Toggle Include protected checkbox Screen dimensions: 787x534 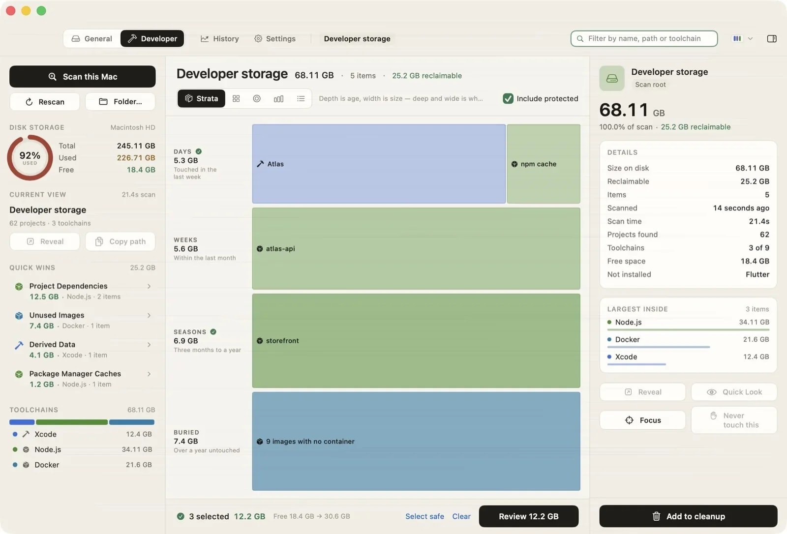pyautogui.click(x=508, y=98)
